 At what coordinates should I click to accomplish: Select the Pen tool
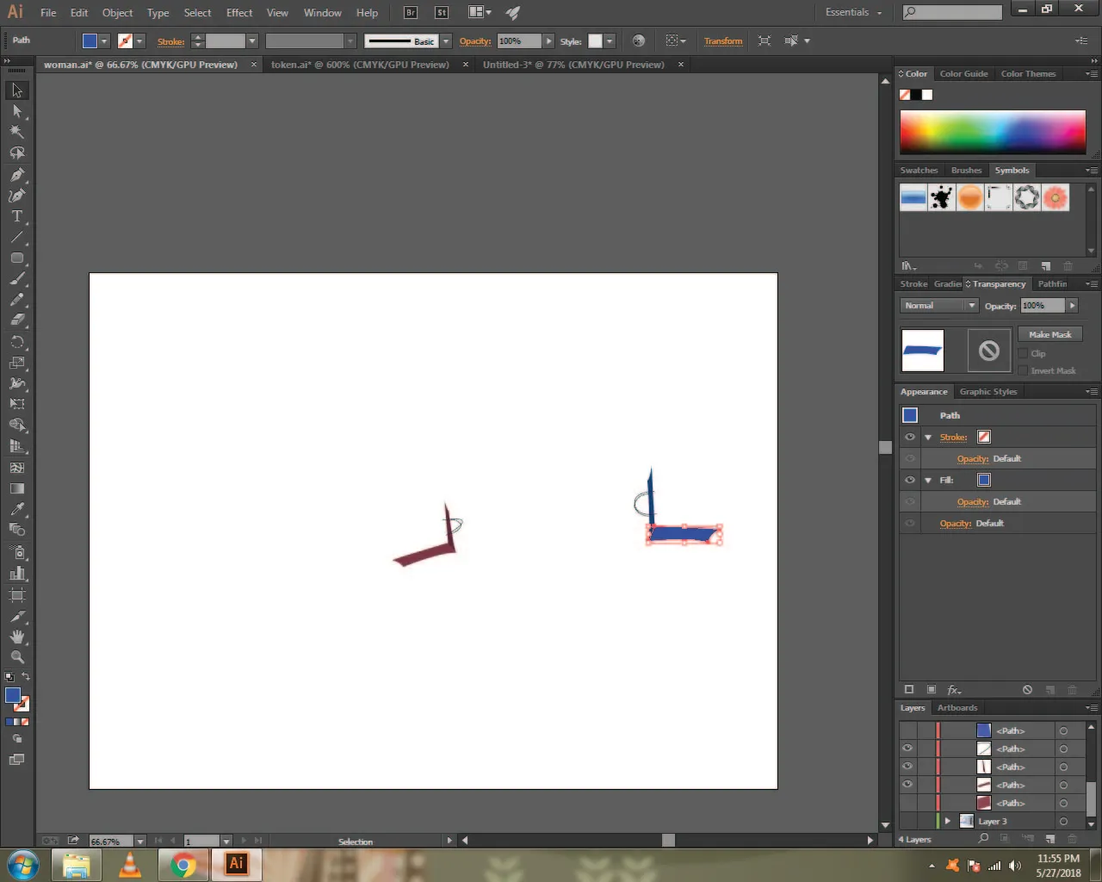click(16, 174)
